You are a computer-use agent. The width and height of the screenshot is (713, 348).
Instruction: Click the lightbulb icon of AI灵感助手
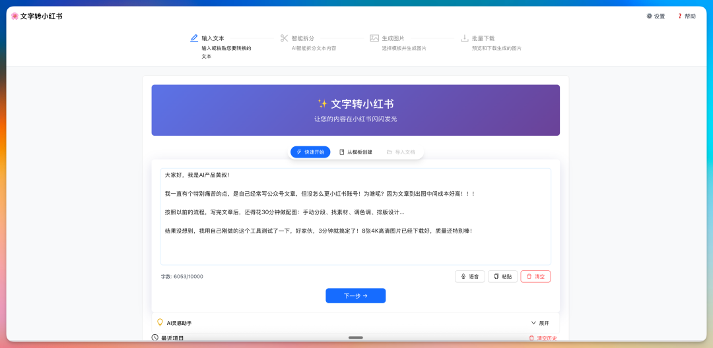(x=160, y=322)
